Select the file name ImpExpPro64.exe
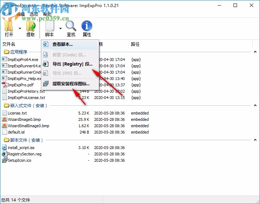 click(23, 60)
